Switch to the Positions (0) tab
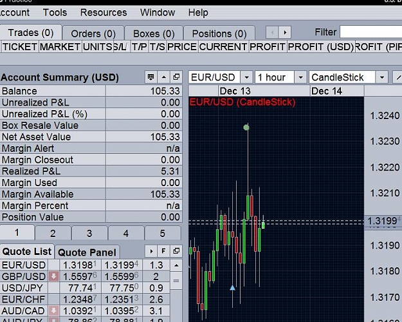 [219, 33]
